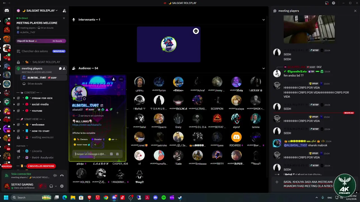This screenshot has height=202, width=360.
Task: Click ALBATAL_TV07 under meeting players channel
Action: coord(44,78)
